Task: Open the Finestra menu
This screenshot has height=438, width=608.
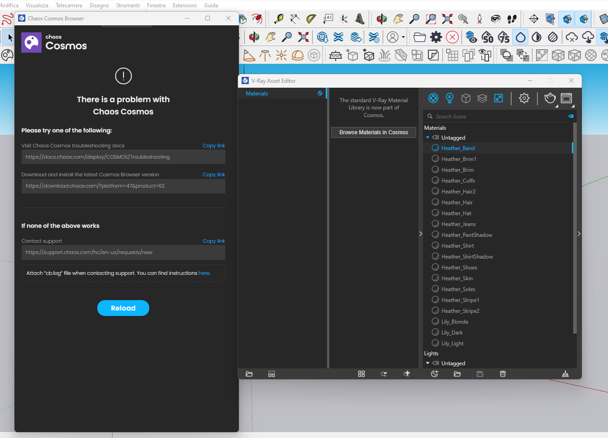Action: [x=156, y=5]
